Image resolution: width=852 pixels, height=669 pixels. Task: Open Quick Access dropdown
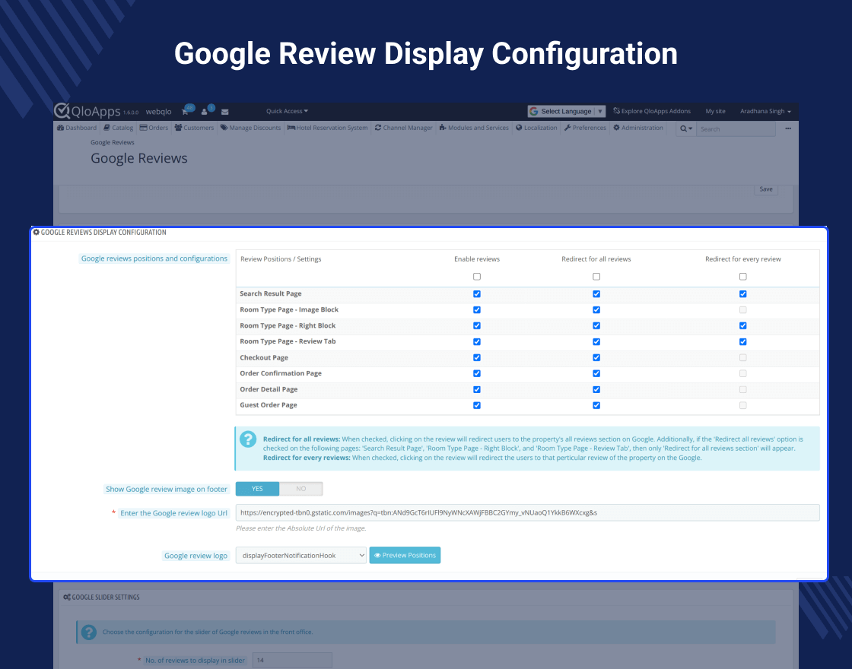point(287,111)
